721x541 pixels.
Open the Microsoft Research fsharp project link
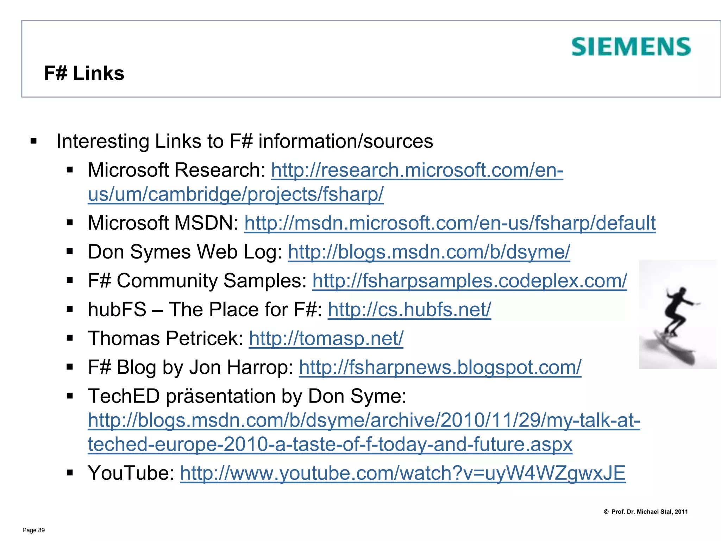[x=417, y=170]
